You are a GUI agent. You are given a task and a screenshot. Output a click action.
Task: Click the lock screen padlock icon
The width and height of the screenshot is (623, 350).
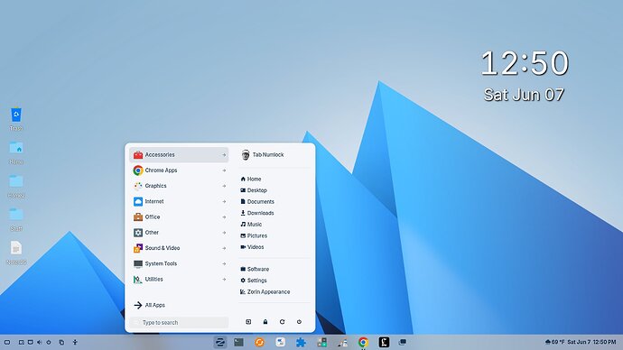pos(265,322)
